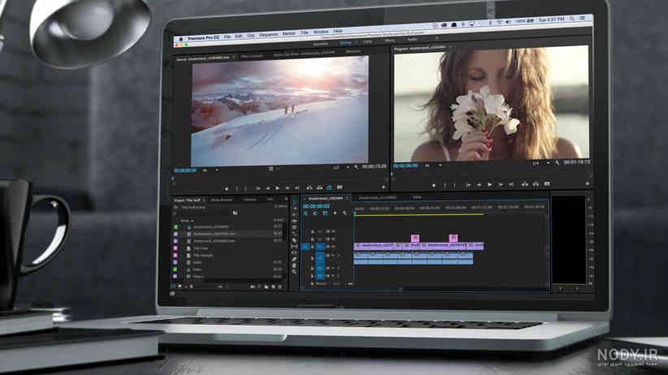This screenshot has width=668, height=375.
Task: Select the first pink title clip on timeline
Action: (x=415, y=239)
